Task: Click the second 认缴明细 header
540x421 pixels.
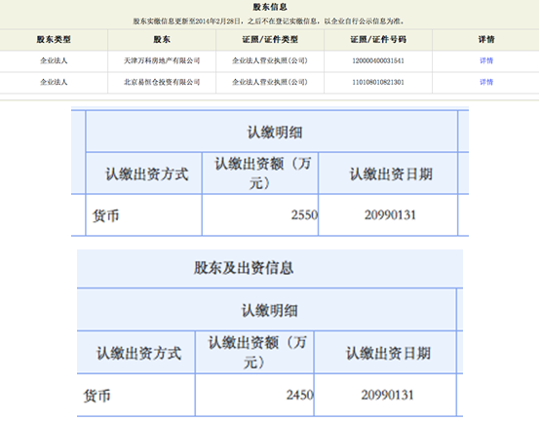Action: point(269,311)
